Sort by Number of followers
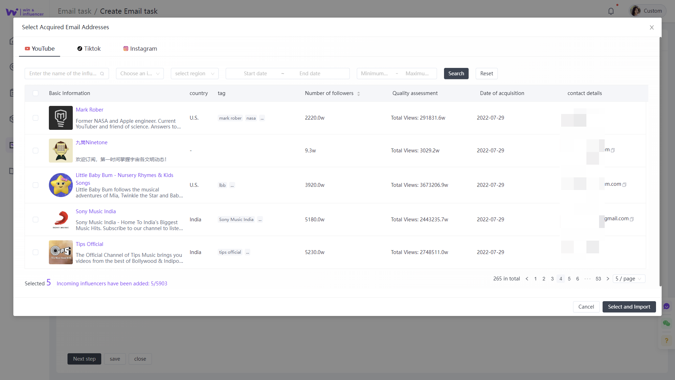Image resolution: width=675 pixels, height=380 pixels. (x=358, y=94)
